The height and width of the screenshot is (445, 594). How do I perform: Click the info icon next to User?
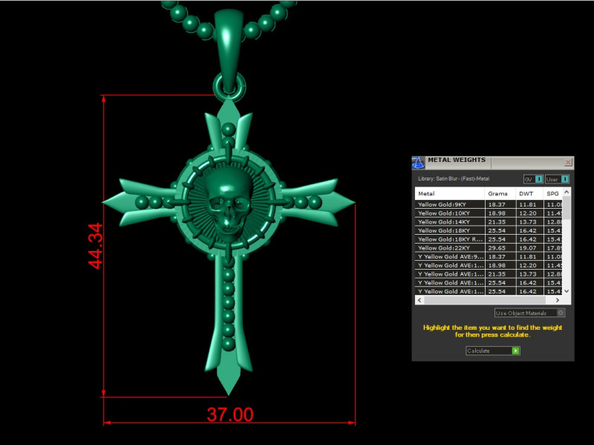coord(565,180)
